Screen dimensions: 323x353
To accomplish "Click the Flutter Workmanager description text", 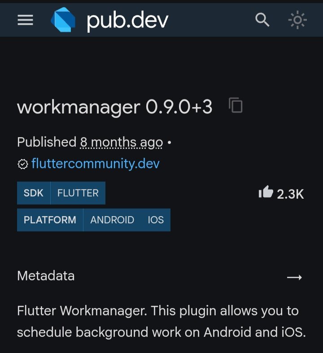I will point(161,322).
